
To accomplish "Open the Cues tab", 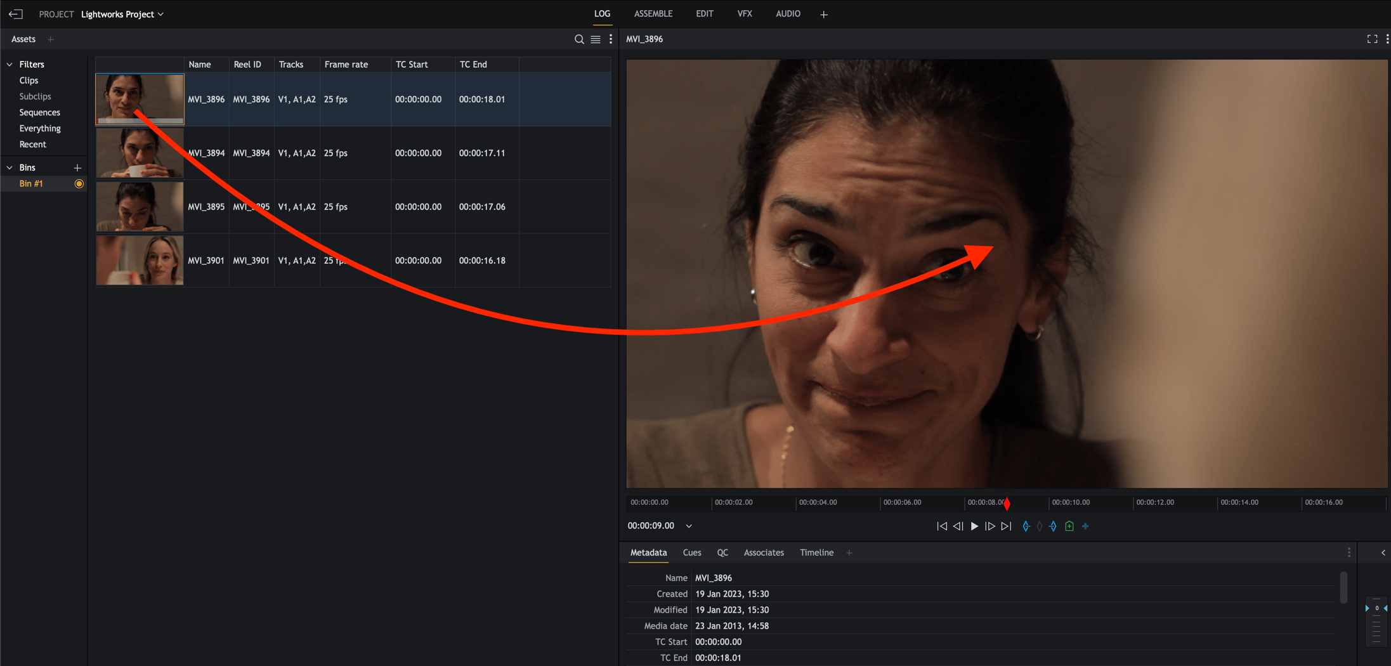I will pyautogui.click(x=691, y=553).
